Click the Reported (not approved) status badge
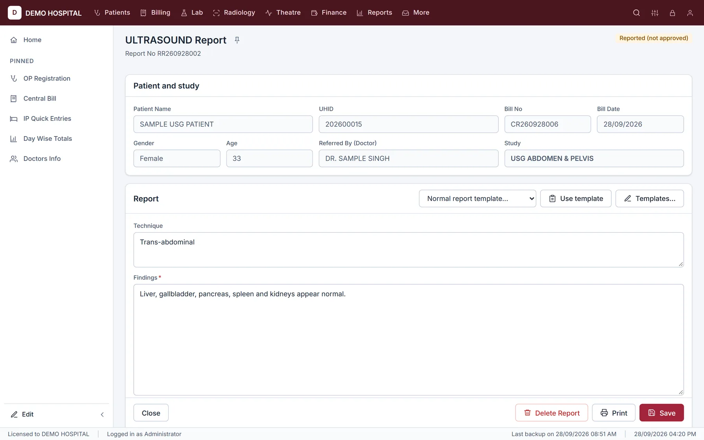 click(x=654, y=38)
